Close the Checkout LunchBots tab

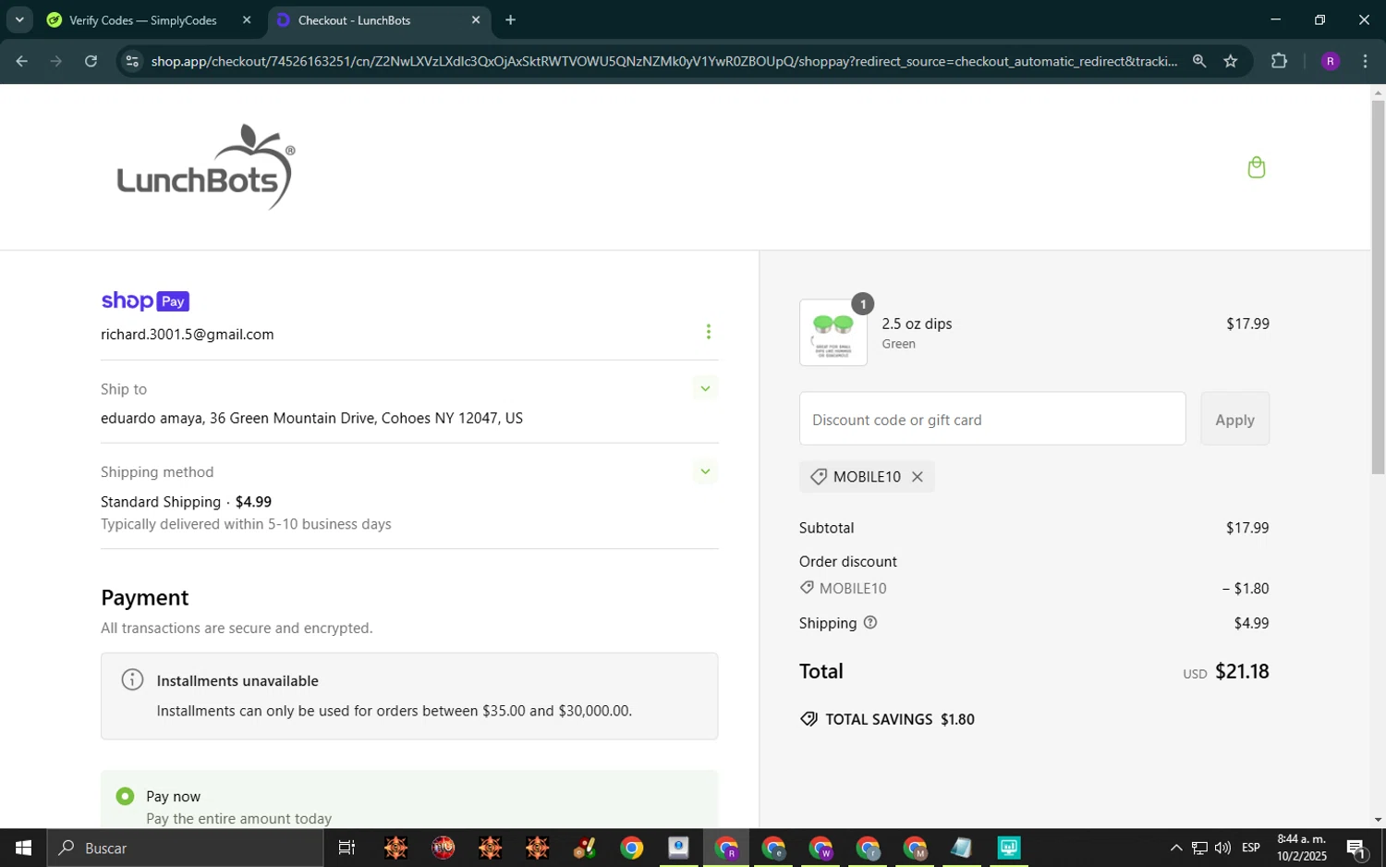[476, 19]
